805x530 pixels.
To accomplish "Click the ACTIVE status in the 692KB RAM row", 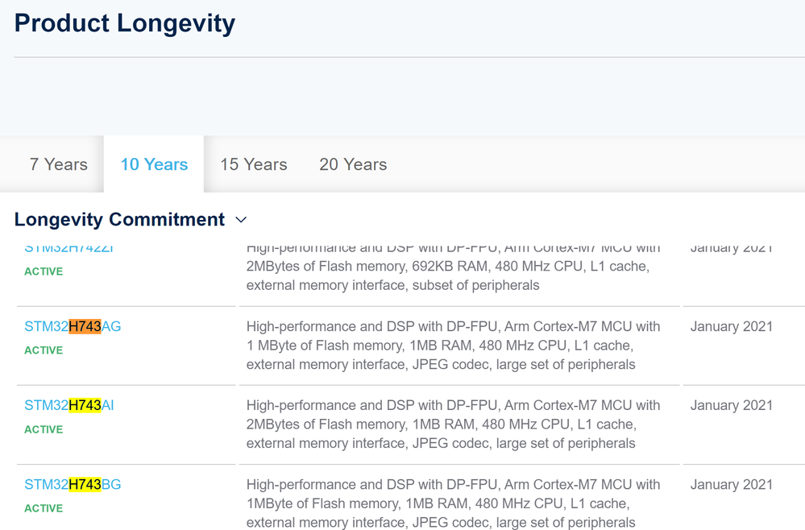I will tap(44, 271).
